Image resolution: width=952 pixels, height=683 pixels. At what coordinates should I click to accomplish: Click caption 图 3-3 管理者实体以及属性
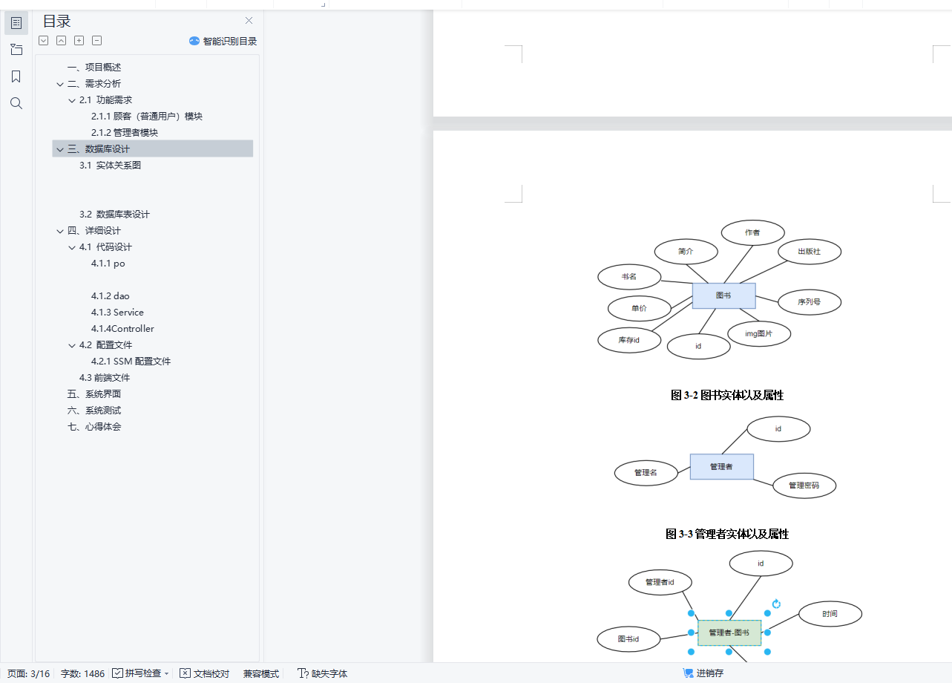tap(727, 534)
